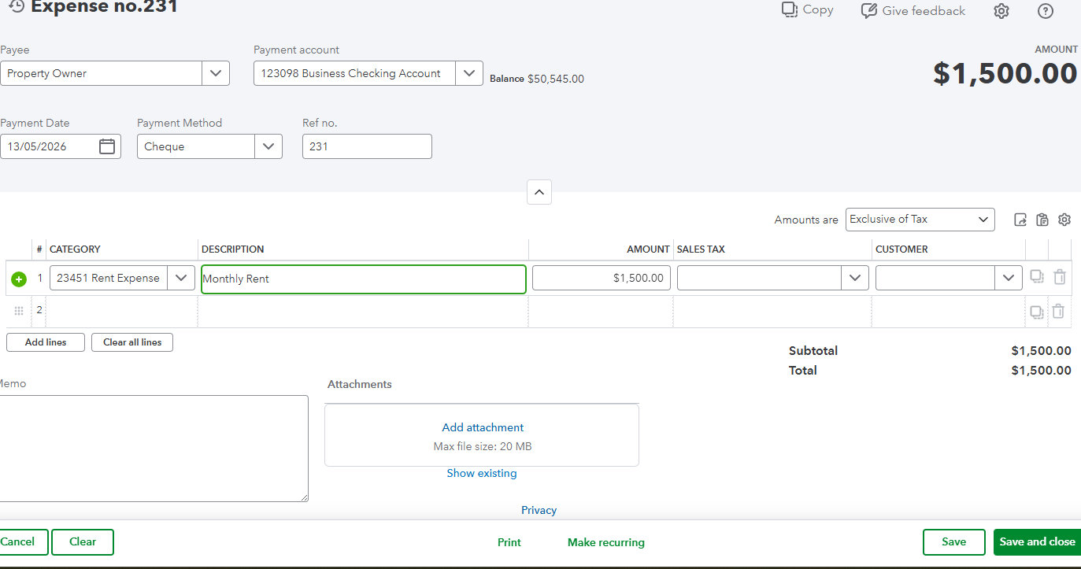Click the paste clipboard icon above table

1042,220
